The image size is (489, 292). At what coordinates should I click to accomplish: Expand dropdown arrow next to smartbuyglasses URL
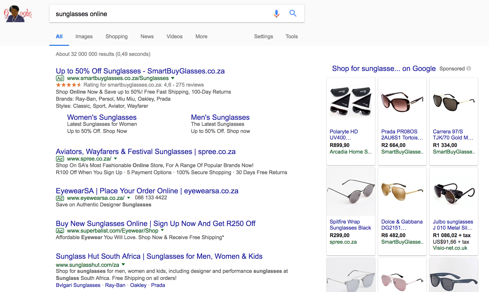coord(173,78)
